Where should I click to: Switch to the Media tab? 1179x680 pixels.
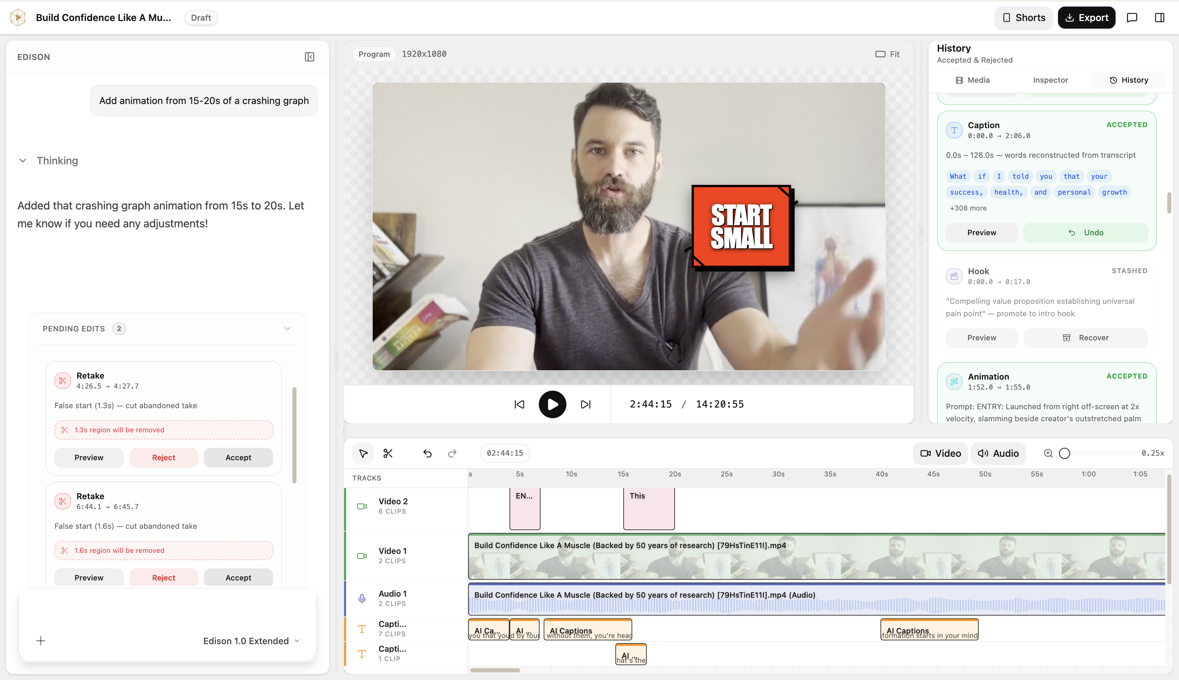(973, 80)
